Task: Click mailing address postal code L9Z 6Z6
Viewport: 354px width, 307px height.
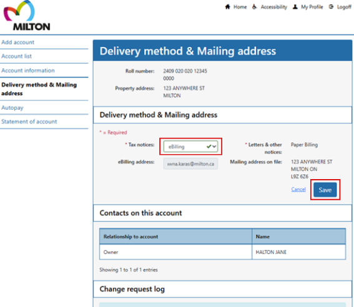Action: pyautogui.click(x=300, y=177)
